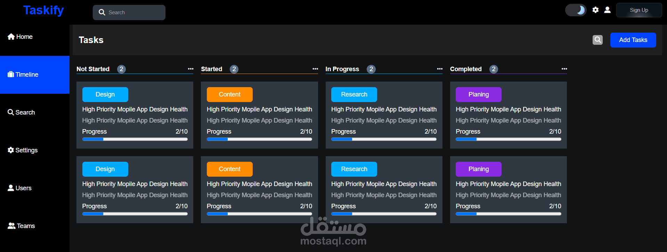Open the Started column options menu
Viewport: 667px width, 252px height.
[315, 69]
